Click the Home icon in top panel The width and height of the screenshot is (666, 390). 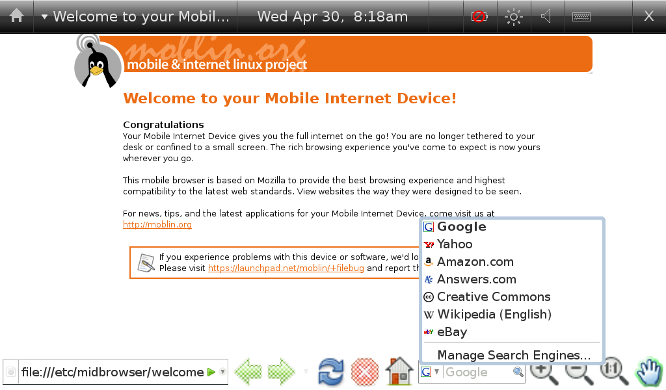16,16
